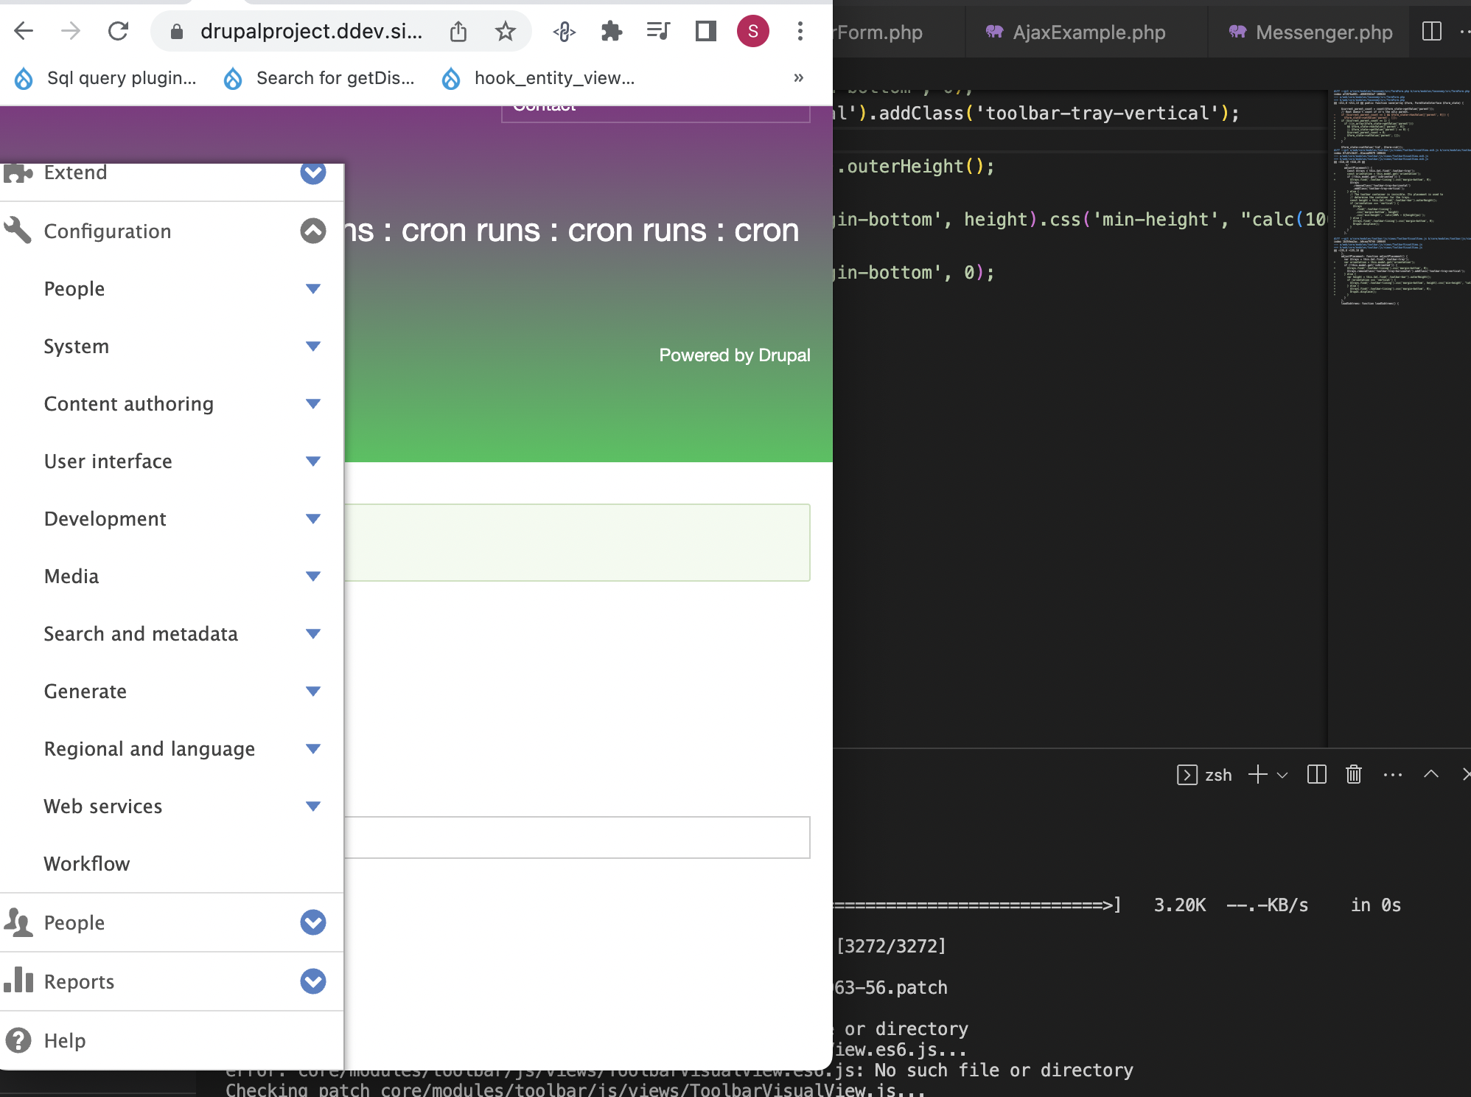Click the People sidebar icon

[18, 922]
